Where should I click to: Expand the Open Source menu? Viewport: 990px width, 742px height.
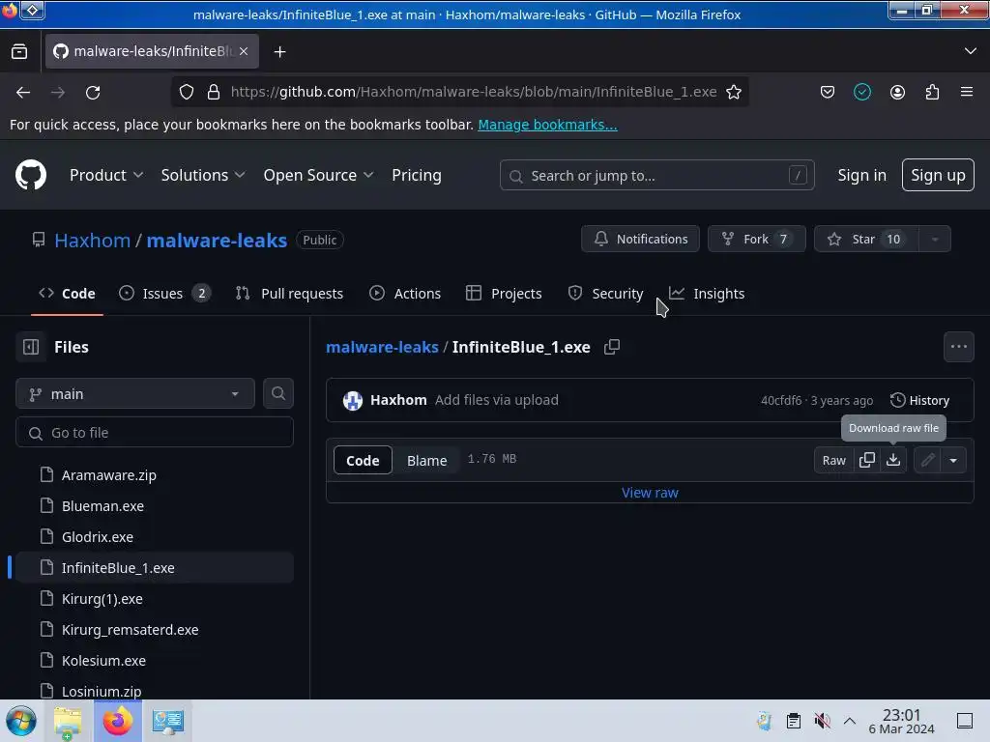(318, 176)
